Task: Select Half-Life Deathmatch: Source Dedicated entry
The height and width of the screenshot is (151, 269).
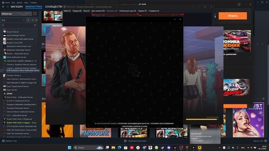Action: (x=21, y=130)
